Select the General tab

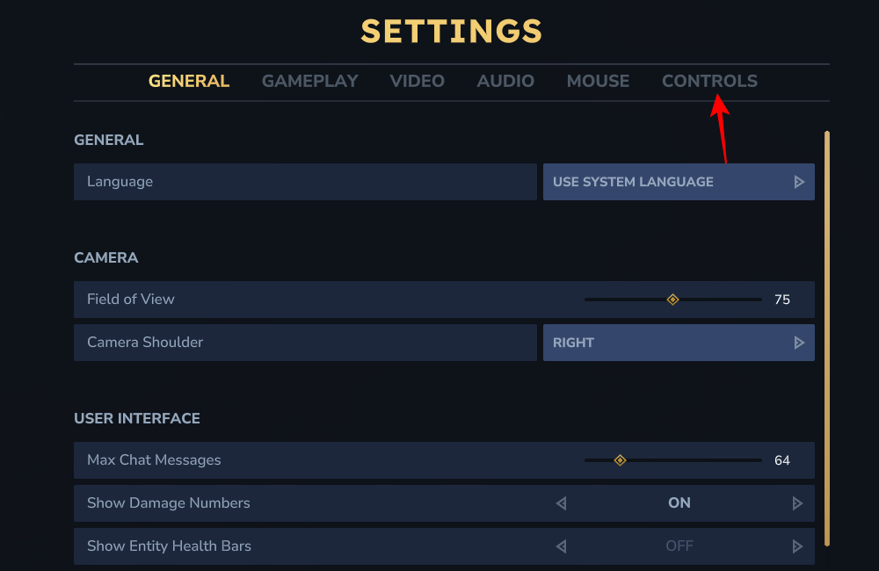pos(189,82)
